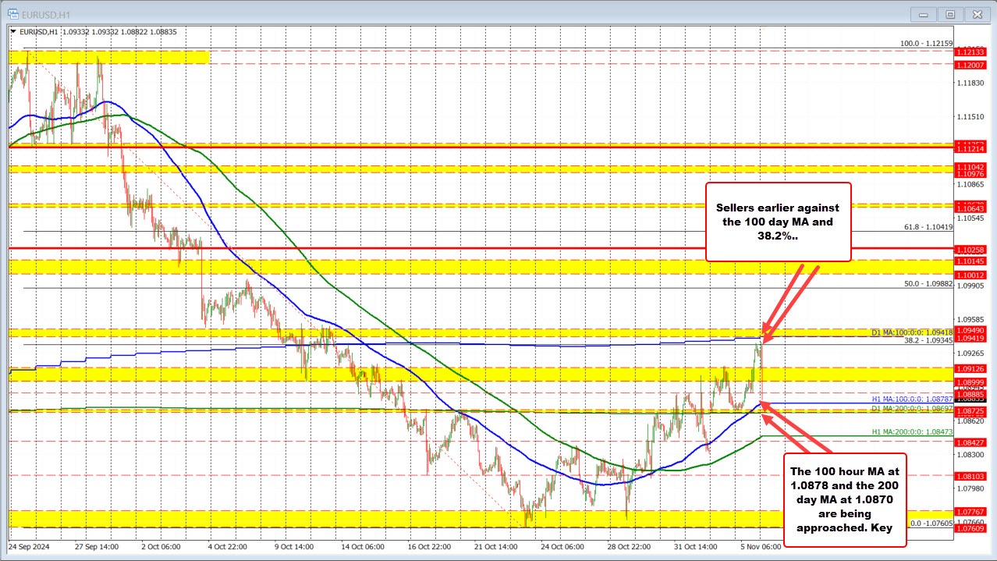Minimize the EURUSD chart window

[923, 14]
